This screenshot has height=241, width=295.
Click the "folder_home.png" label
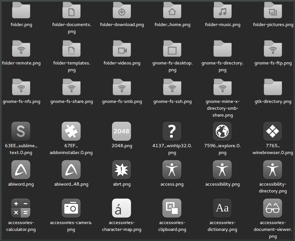[x=172, y=25]
